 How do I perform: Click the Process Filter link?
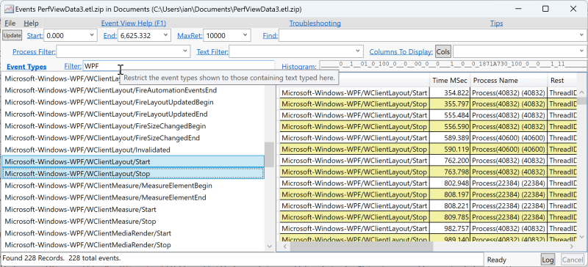34,51
